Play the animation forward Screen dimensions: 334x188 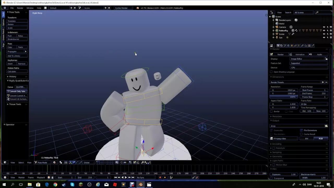click(x=126, y=177)
